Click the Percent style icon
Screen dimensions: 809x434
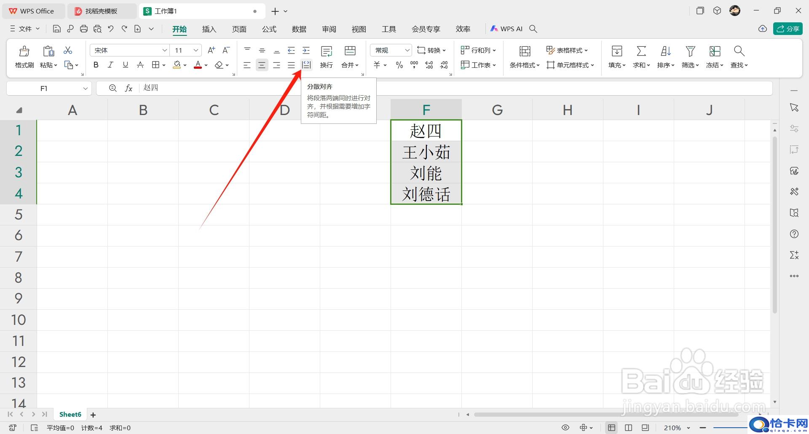coord(399,65)
